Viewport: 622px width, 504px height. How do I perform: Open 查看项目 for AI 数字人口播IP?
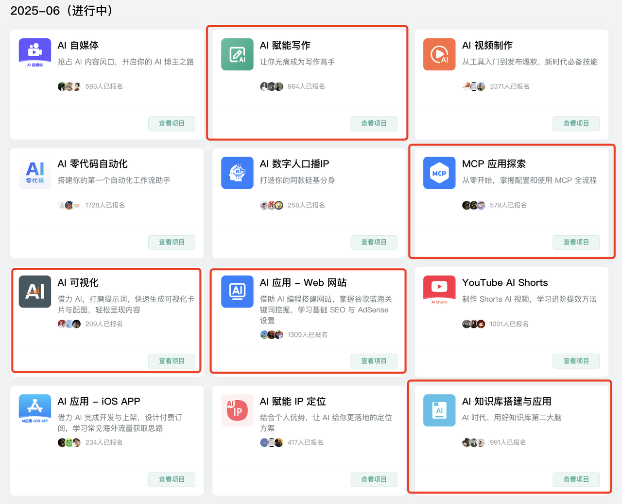tap(374, 243)
